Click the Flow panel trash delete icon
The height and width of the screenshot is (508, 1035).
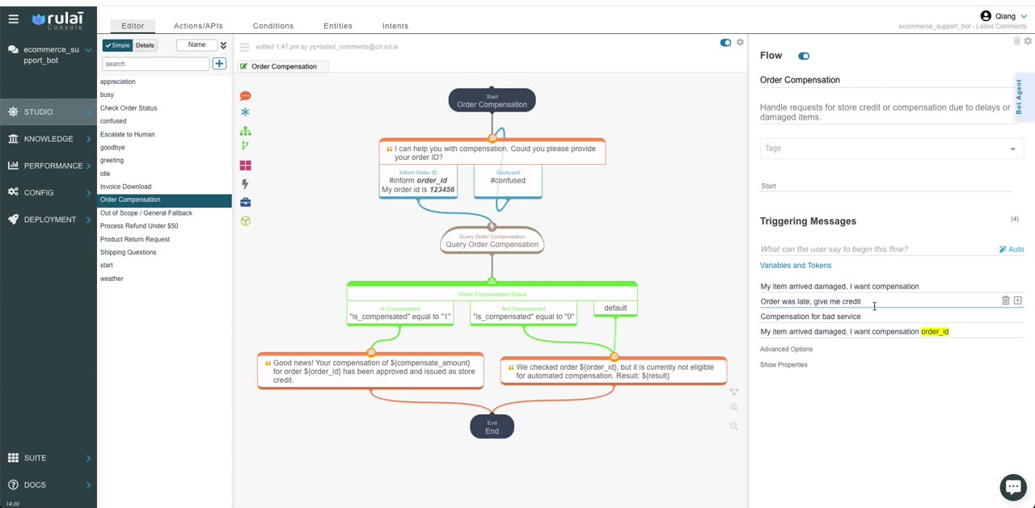coord(1017,41)
